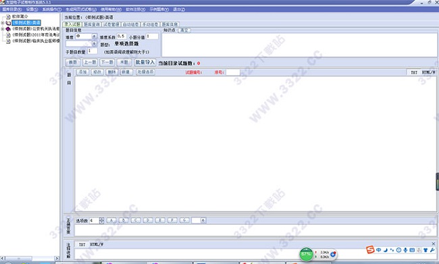The height and width of the screenshot is (264, 439).
Task: Open the 题库目录 menu
Action: click(x=11, y=9)
